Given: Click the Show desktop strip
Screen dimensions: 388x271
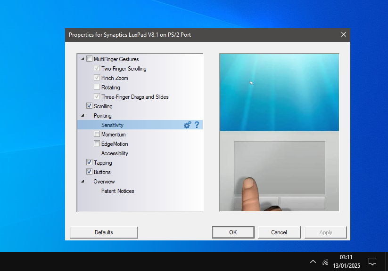Looking at the screenshot, I should point(387,262).
